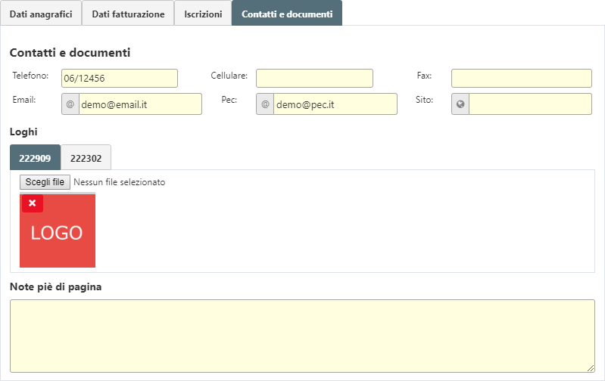Click the Email field containing demo@email.it

(x=140, y=104)
